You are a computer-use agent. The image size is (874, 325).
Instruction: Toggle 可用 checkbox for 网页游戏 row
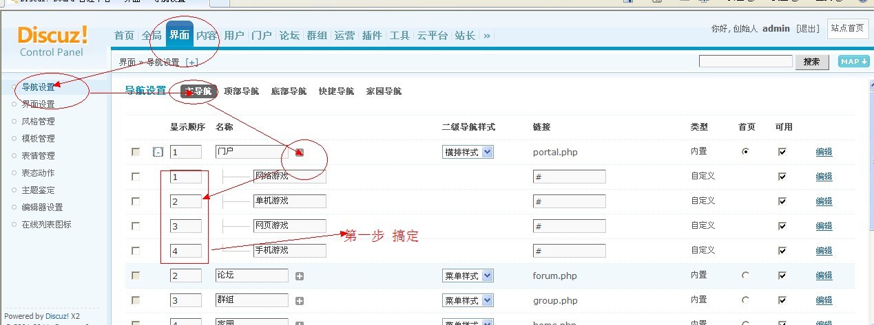pos(782,226)
